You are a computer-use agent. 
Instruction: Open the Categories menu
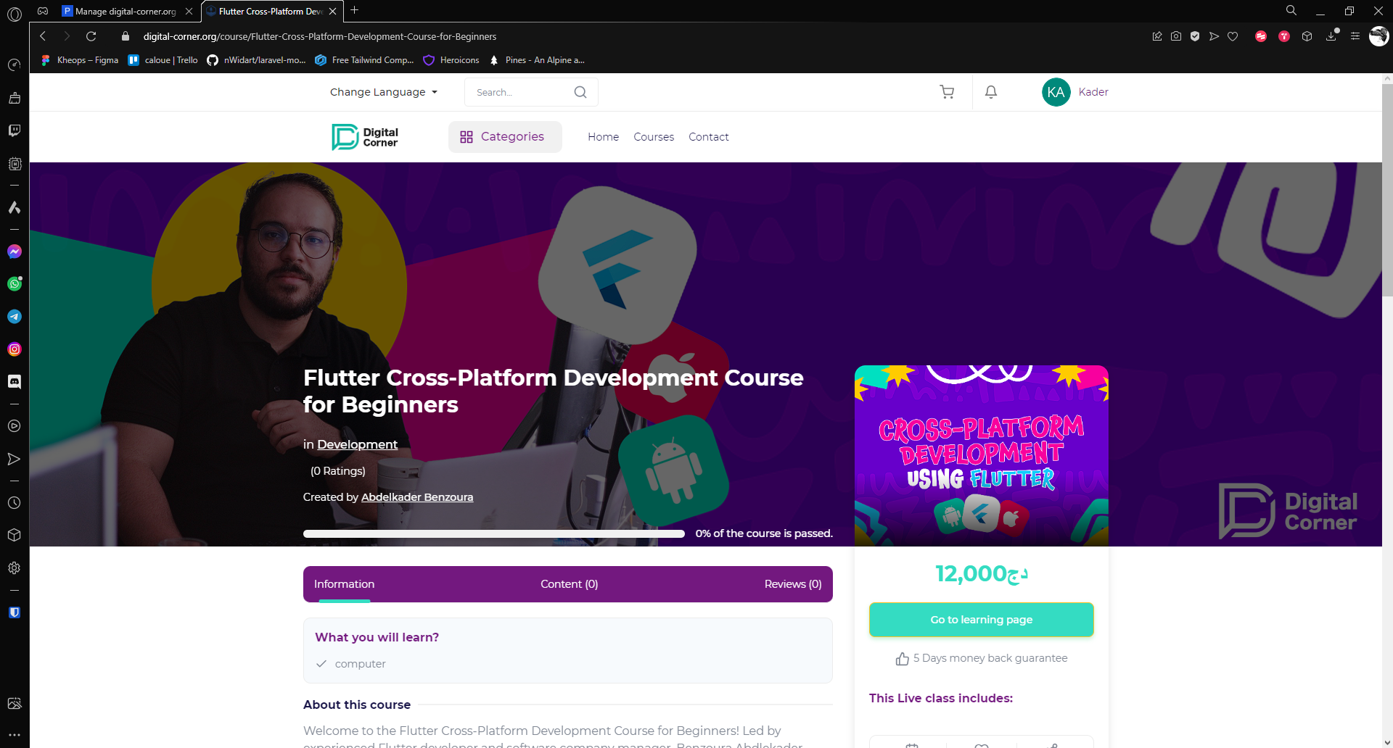click(x=504, y=137)
